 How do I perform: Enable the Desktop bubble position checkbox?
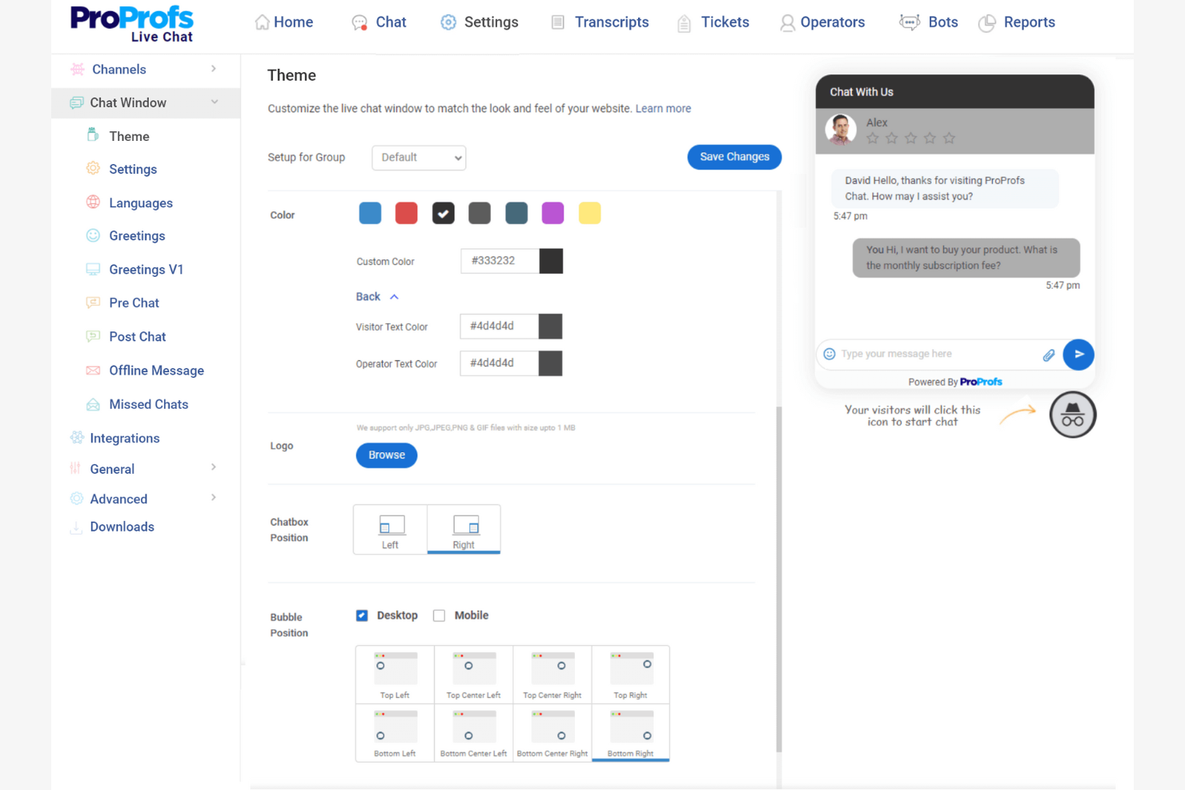[362, 616]
